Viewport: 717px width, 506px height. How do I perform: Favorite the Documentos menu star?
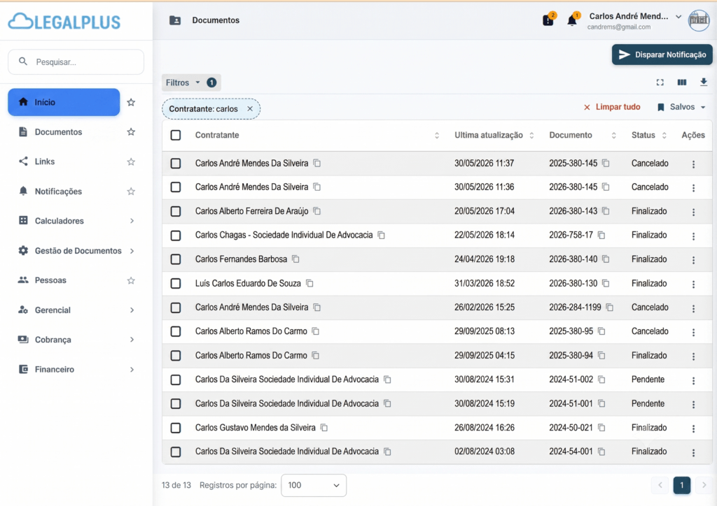tap(131, 132)
